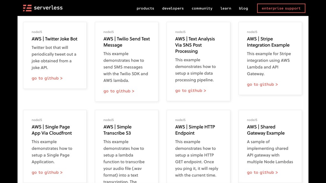The width and height of the screenshot is (326, 183).
Task: Open the AWS Twilio Send Text Message title
Action: [126, 42]
